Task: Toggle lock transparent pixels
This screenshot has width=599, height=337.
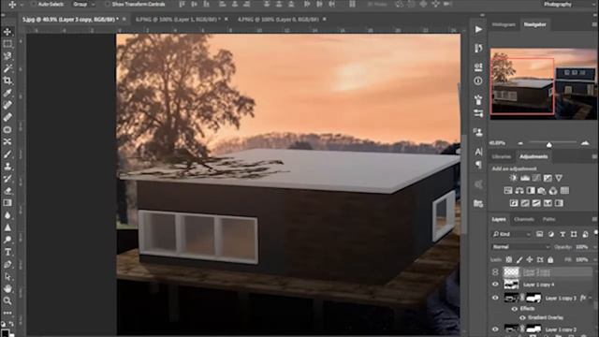Action: (x=508, y=260)
